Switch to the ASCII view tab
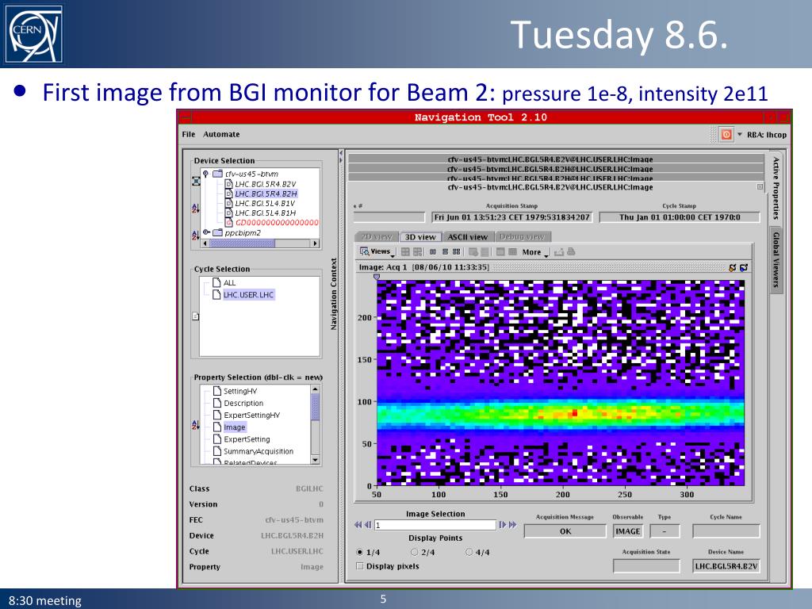The height and width of the screenshot is (609, 812). 468,237
